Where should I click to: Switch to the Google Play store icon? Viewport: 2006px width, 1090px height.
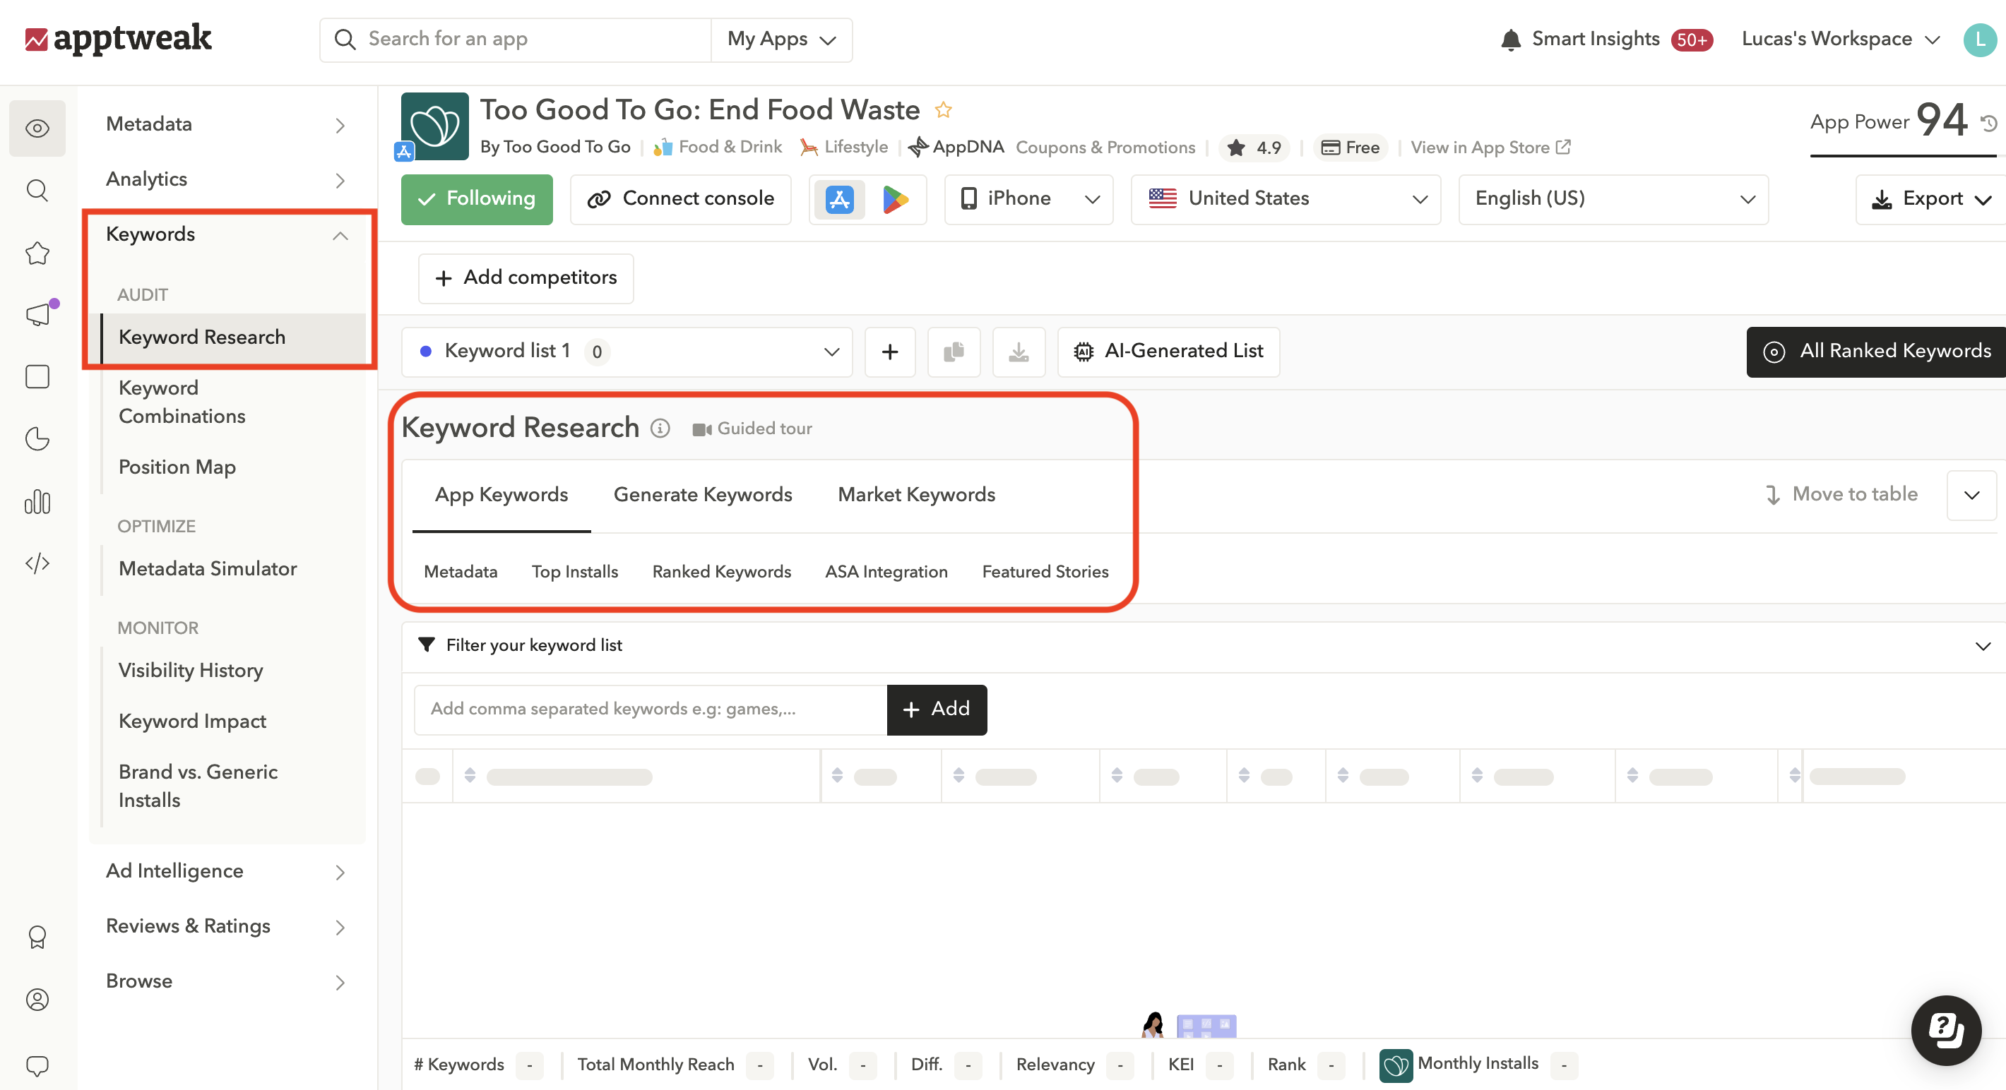point(895,199)
